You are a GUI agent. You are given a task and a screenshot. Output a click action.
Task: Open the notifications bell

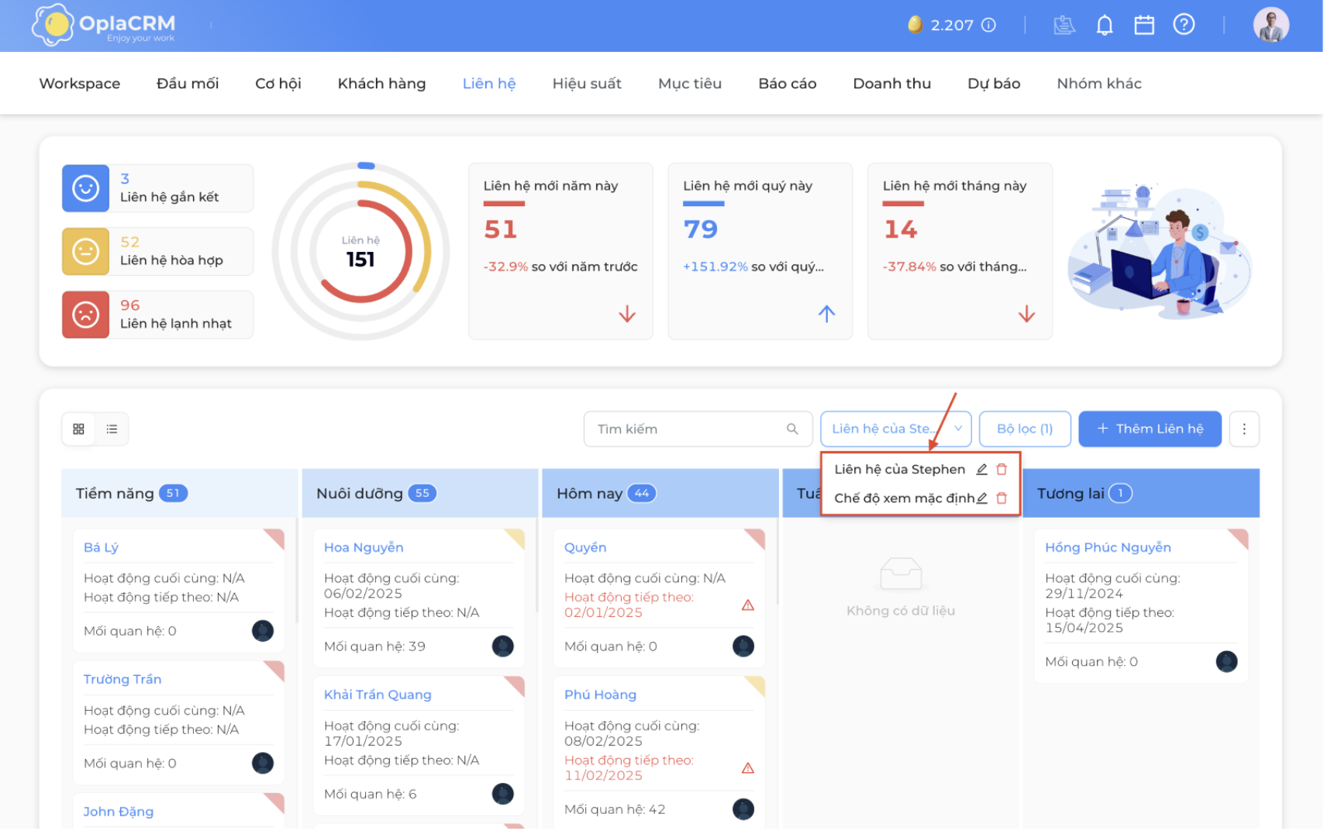(x=1105, y=25)
